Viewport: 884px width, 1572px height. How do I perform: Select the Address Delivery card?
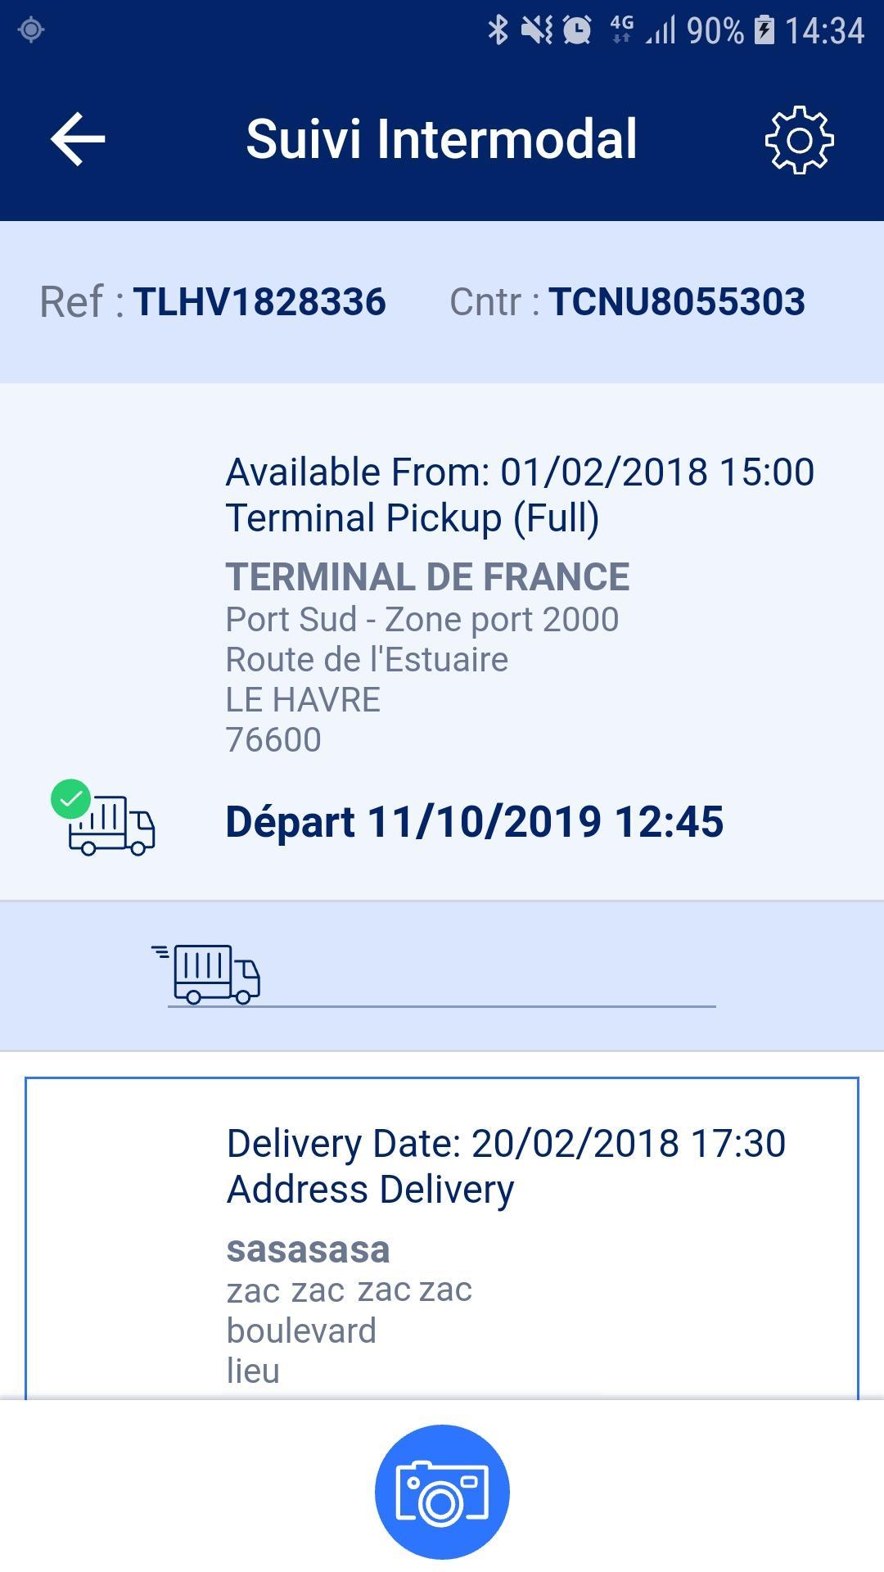pos(442,1239)
